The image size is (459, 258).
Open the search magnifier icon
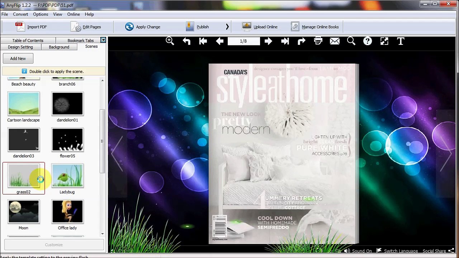click(x=351, y=41)
